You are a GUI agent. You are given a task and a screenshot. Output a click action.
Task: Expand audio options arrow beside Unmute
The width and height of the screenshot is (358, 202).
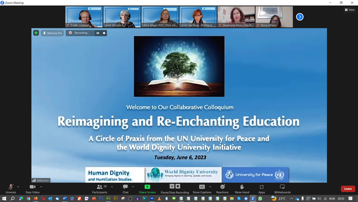(x=18, y=187)
